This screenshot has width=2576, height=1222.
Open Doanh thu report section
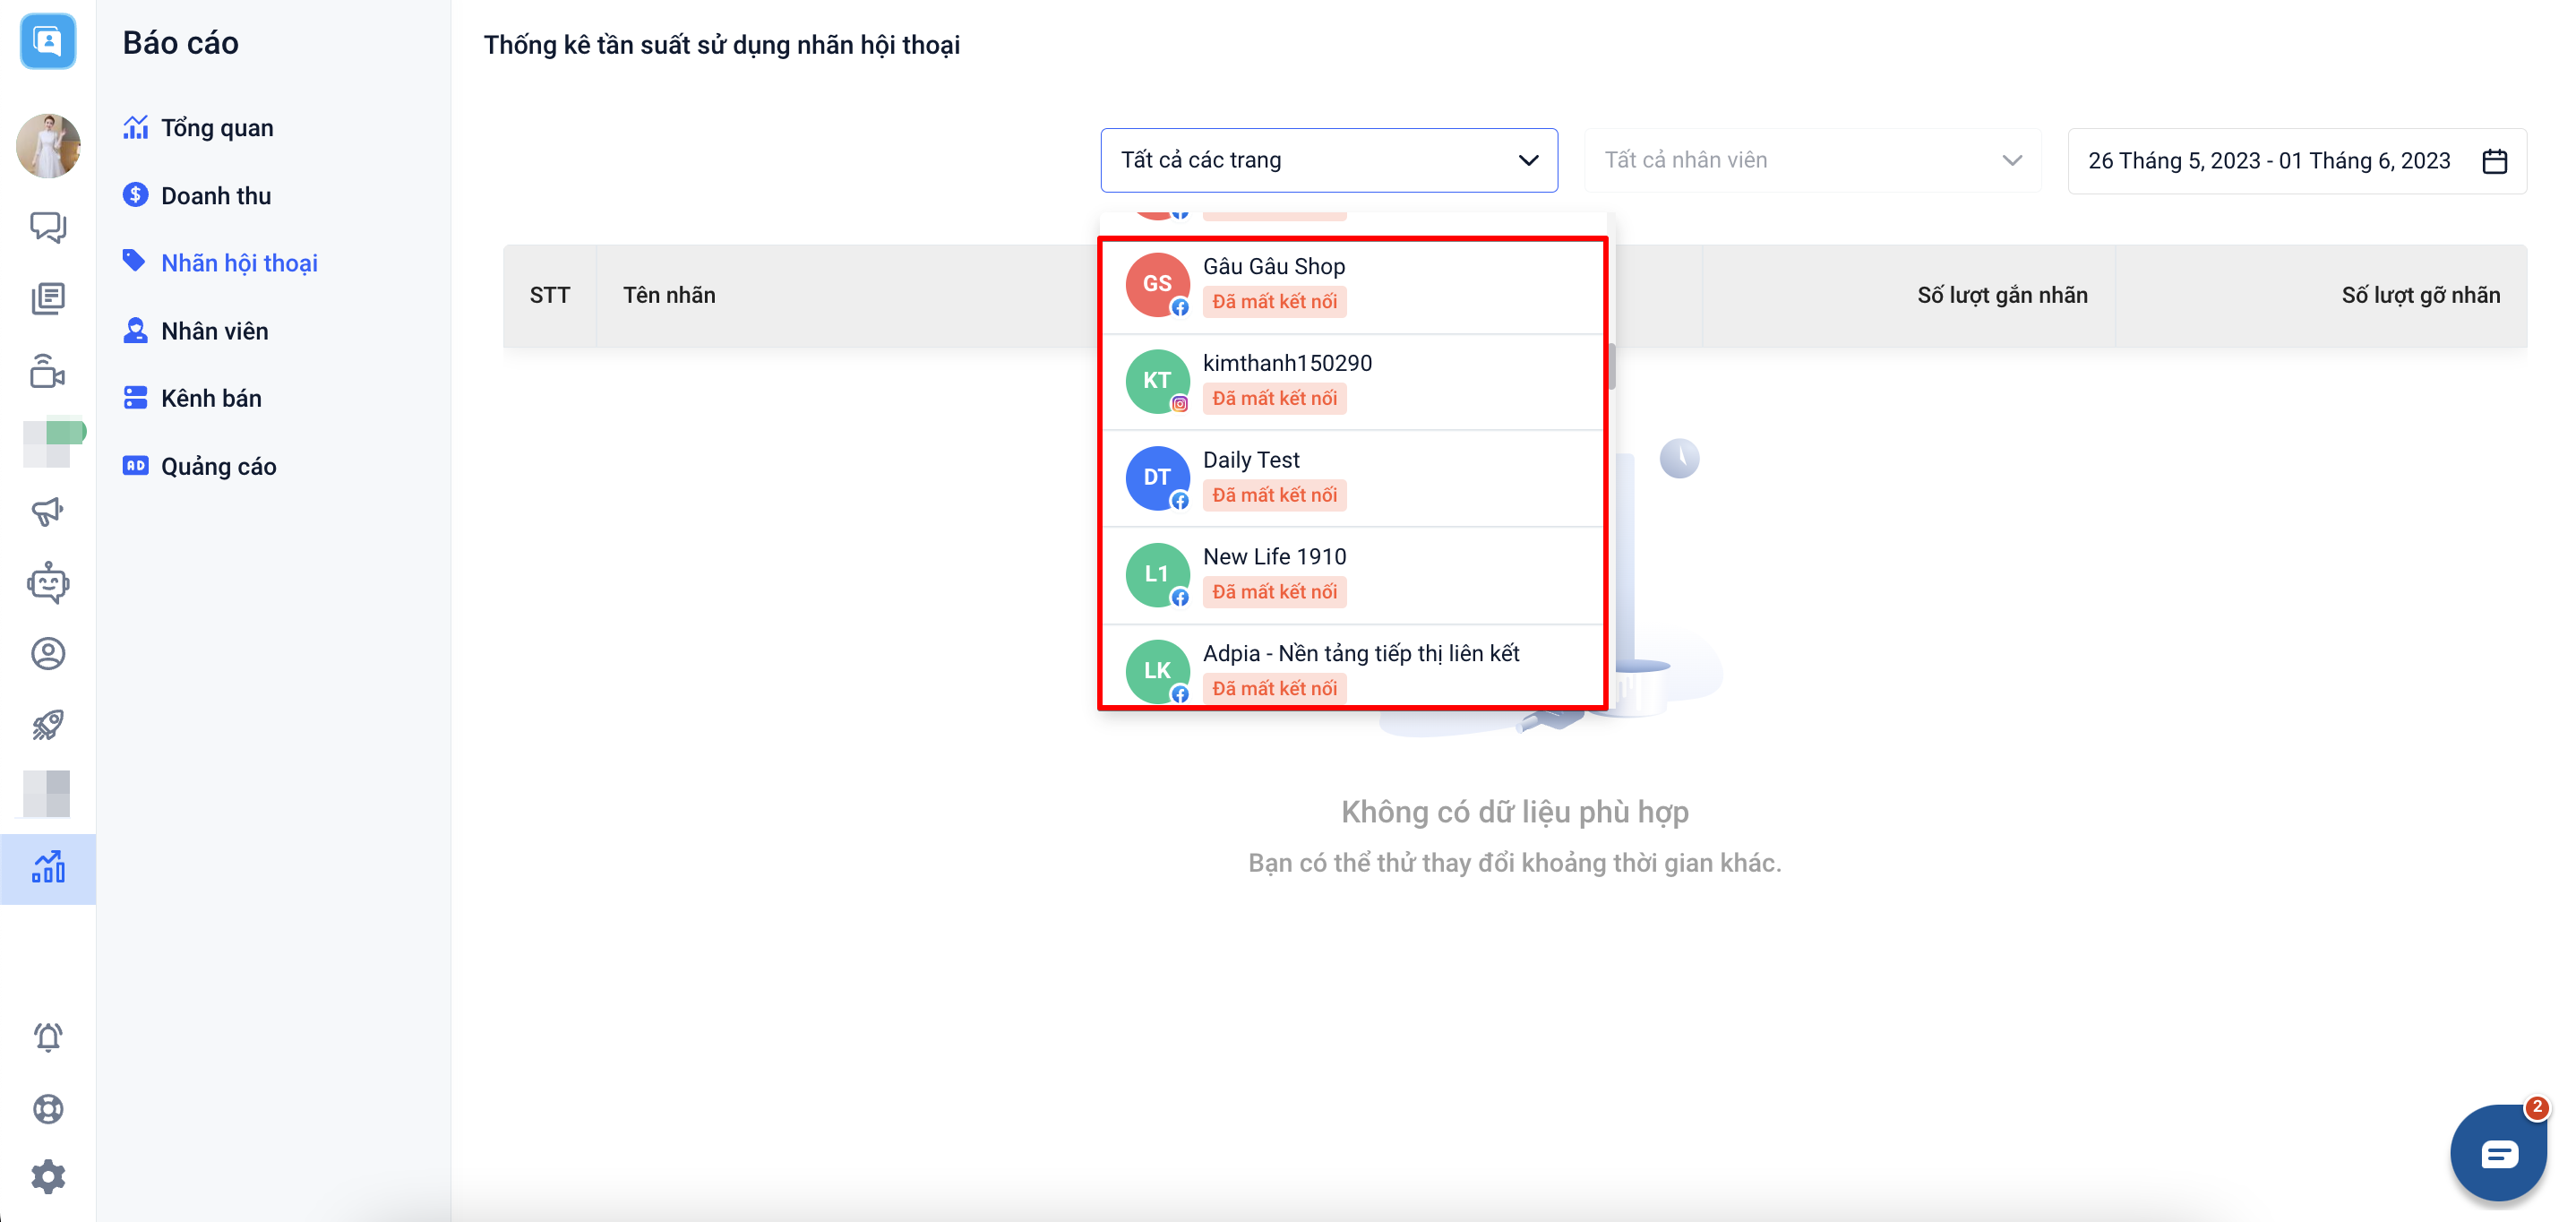click(x=216, y=196)
